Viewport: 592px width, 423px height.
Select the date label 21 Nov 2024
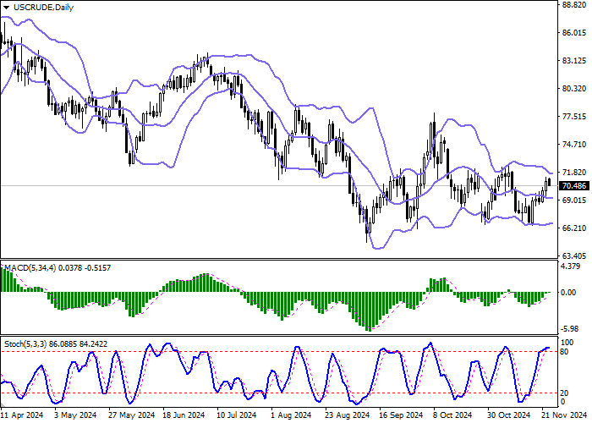click(564, 415)
